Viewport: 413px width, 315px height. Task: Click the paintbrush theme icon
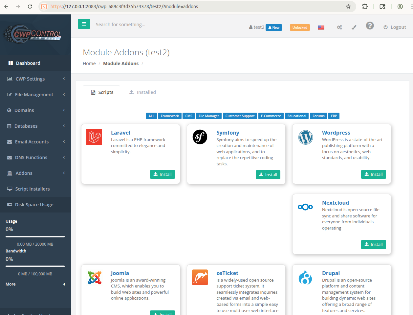pos(354,28)
